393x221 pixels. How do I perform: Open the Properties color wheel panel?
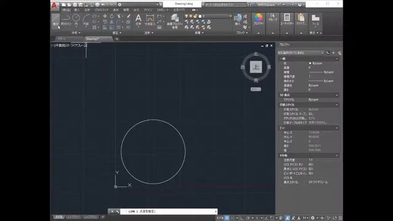259,20
